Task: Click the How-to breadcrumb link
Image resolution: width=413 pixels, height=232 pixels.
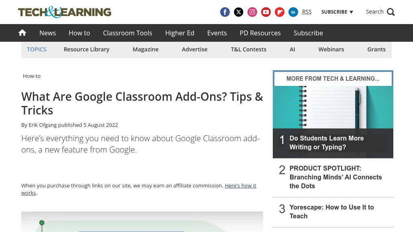Action: point(32,76)
